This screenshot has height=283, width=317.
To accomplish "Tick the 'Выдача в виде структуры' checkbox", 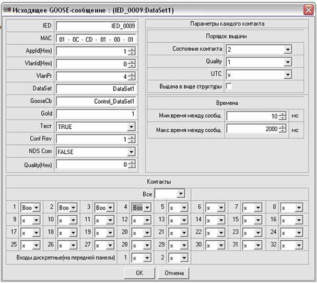I will pyautogui.click(x=229, y=86).
